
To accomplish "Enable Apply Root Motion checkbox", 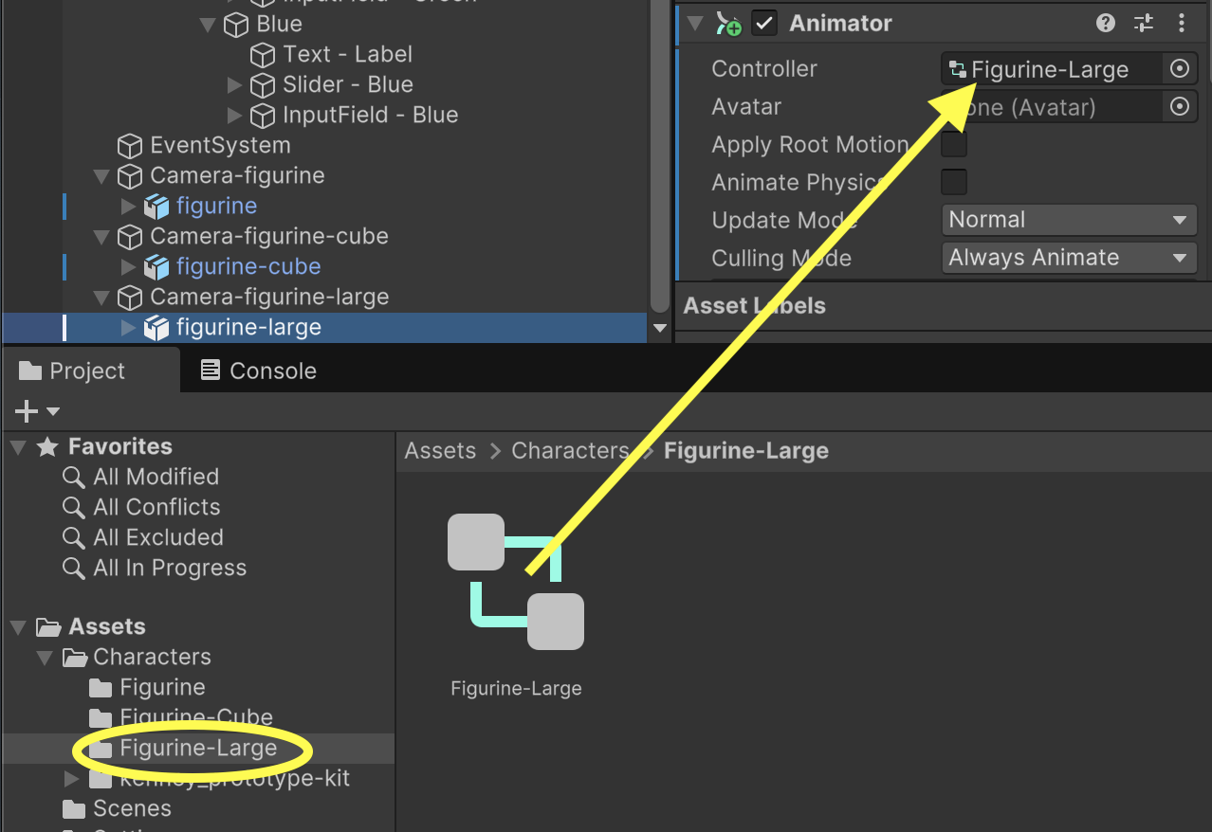I will 953,145.
